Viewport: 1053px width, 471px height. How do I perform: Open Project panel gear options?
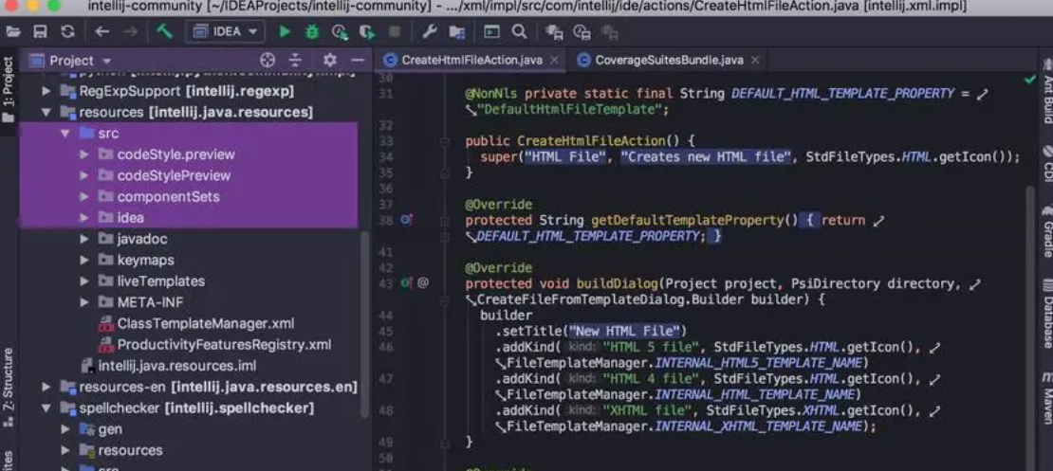tap(329, 60)
